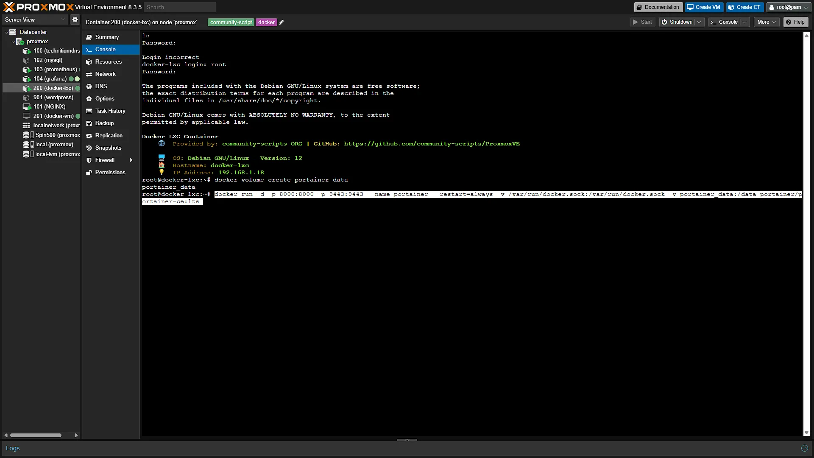
Task: Open the Summary tab
Action: pyautogui.click(x=111, y=37)
